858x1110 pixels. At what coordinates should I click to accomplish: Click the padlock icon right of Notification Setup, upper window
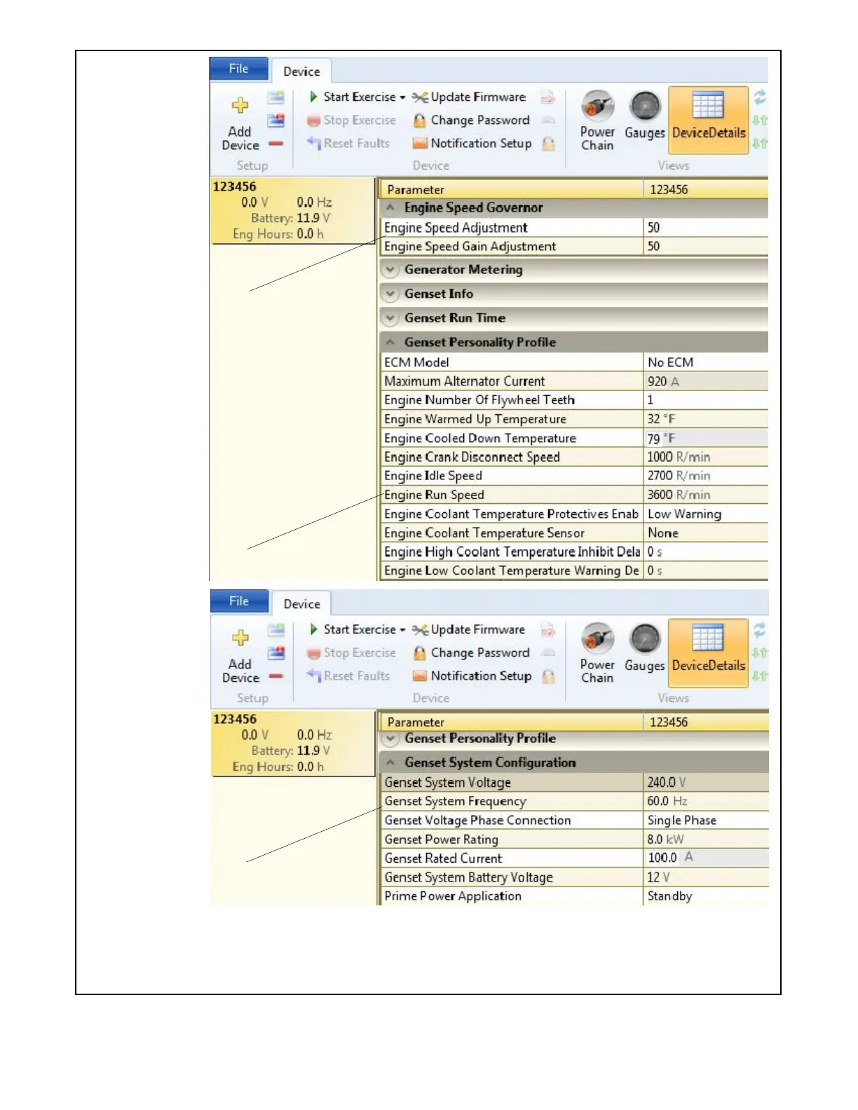click(x=549, y=144)
